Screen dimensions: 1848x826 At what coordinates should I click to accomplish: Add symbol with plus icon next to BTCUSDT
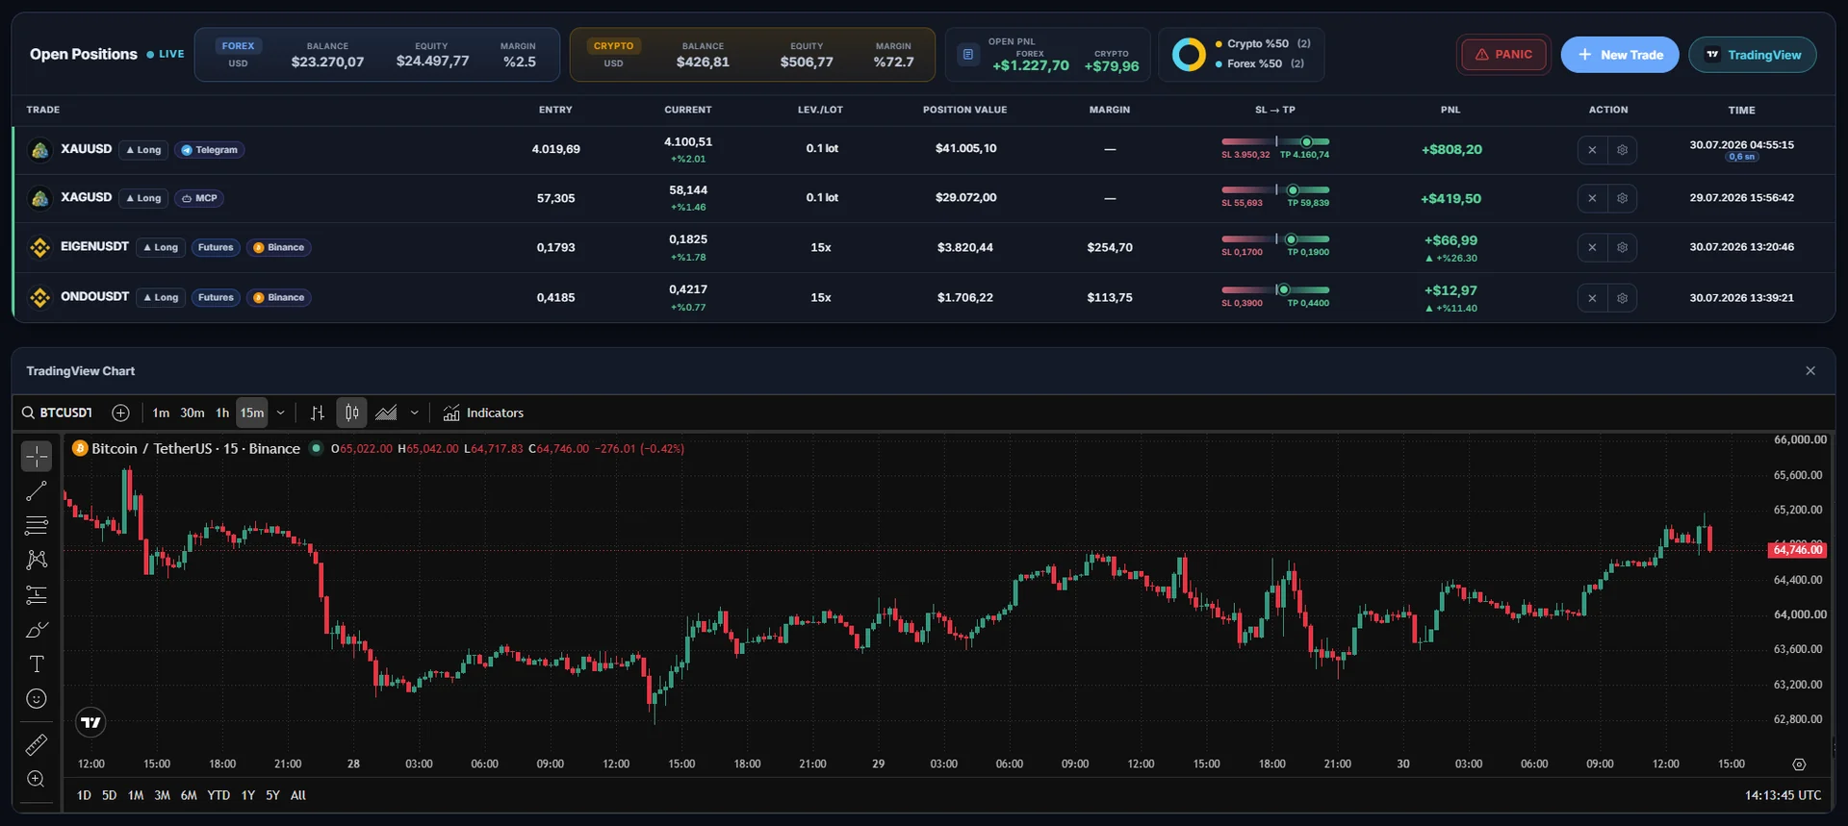pos(120,413)
